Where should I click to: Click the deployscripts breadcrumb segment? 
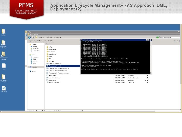pyautogui.click(x=59, y=37)
